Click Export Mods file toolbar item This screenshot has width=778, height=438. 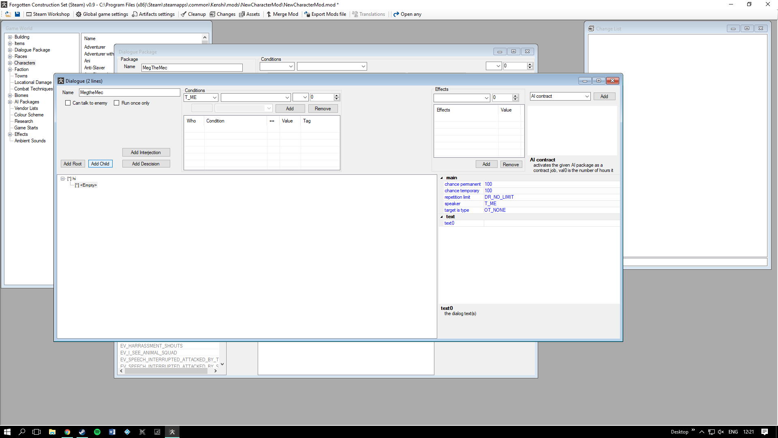pos(325,14)
